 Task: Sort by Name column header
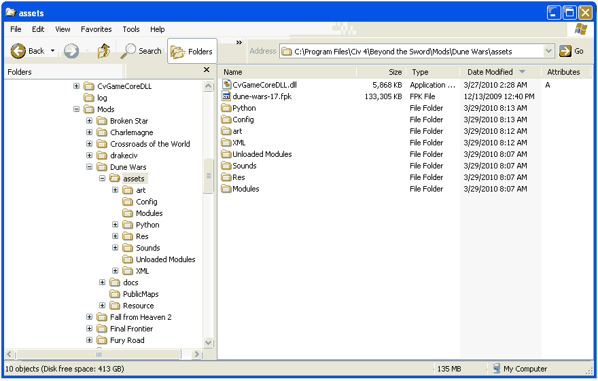[287, 72]
